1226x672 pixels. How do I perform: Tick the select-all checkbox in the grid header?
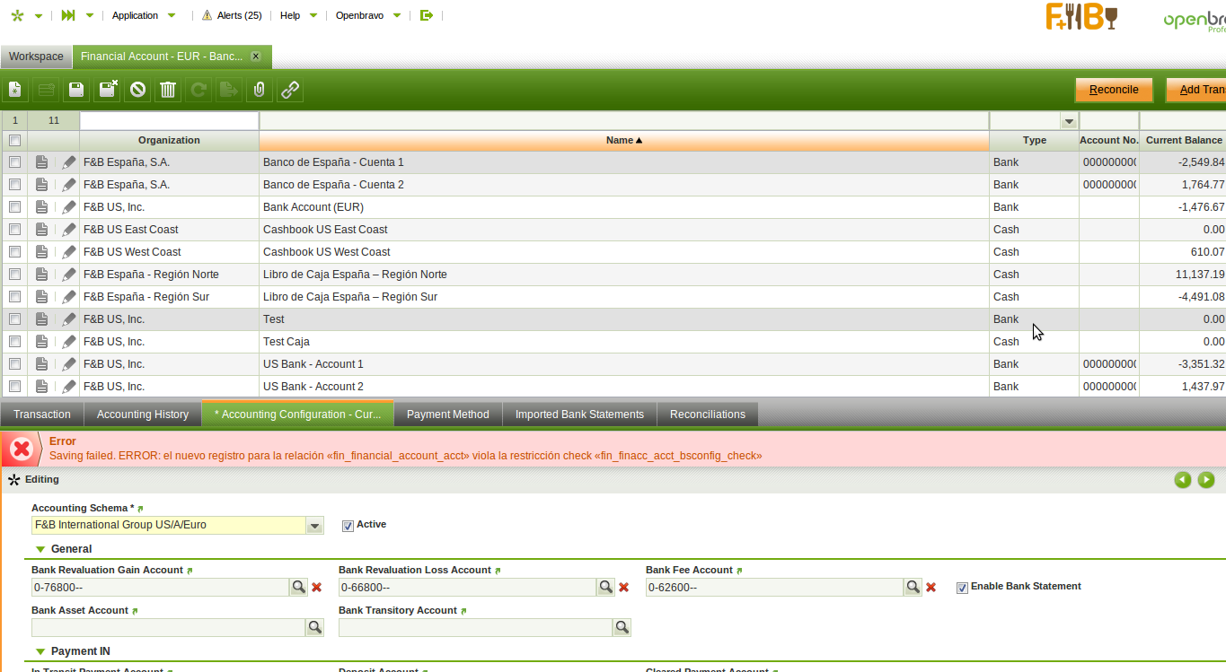[x=14, y=140]
